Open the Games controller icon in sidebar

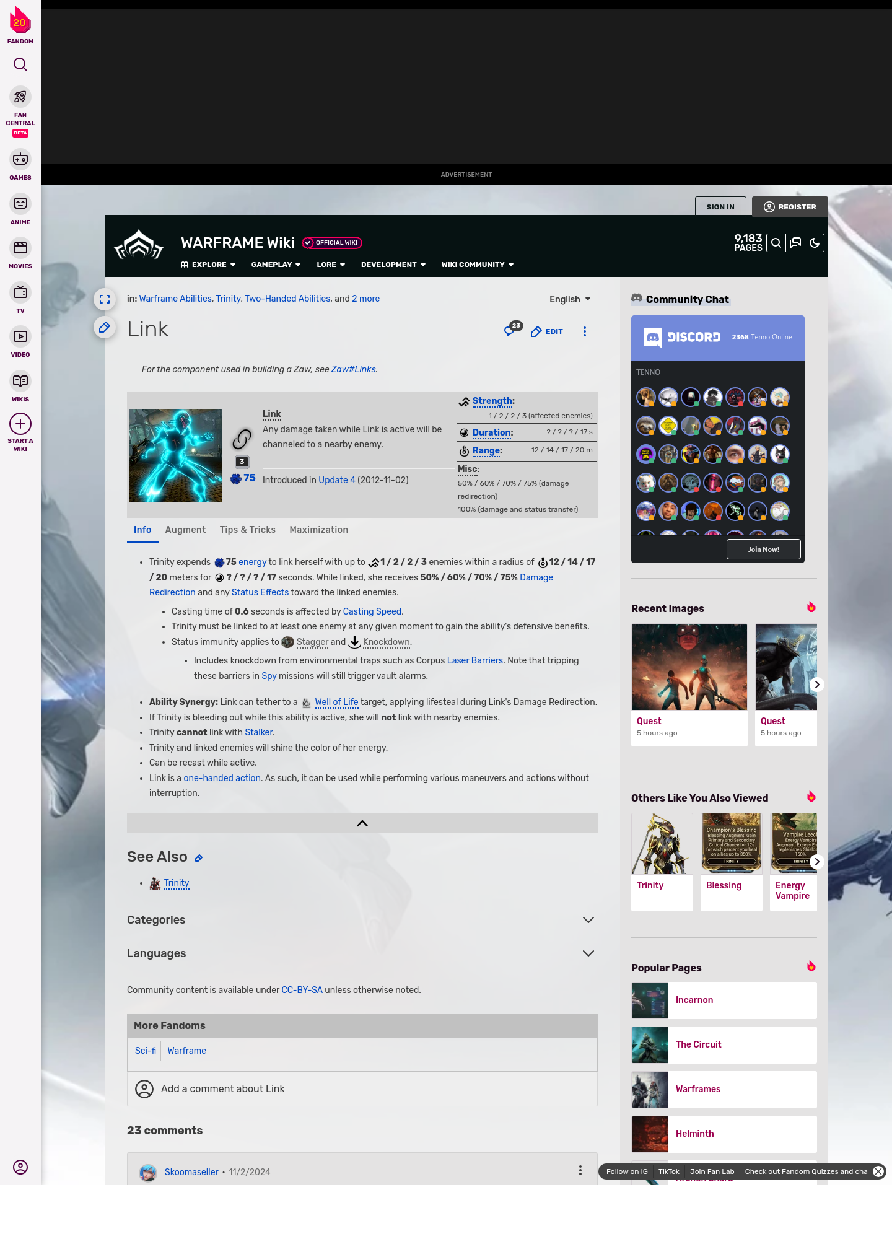[20, 159]
